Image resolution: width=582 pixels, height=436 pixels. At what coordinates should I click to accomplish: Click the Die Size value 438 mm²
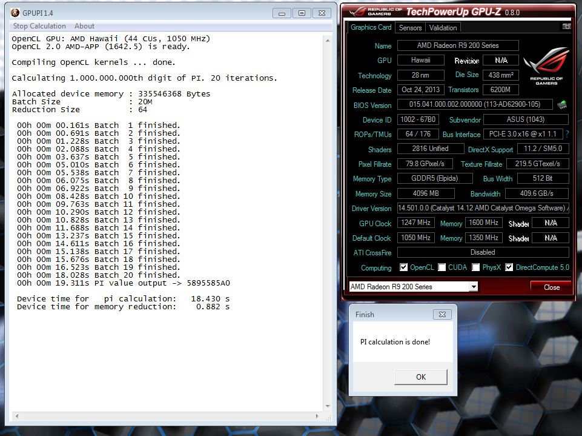click(x=501, y=75)
